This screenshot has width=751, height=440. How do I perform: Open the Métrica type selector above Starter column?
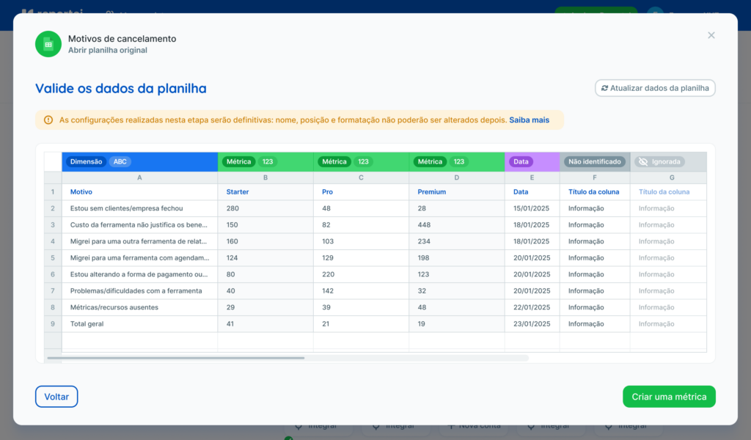238,161
